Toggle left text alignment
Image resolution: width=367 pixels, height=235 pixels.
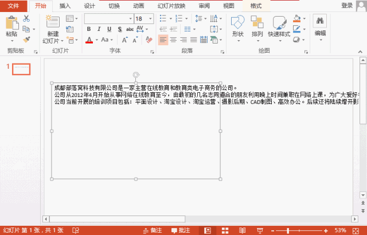coord(163,40)
